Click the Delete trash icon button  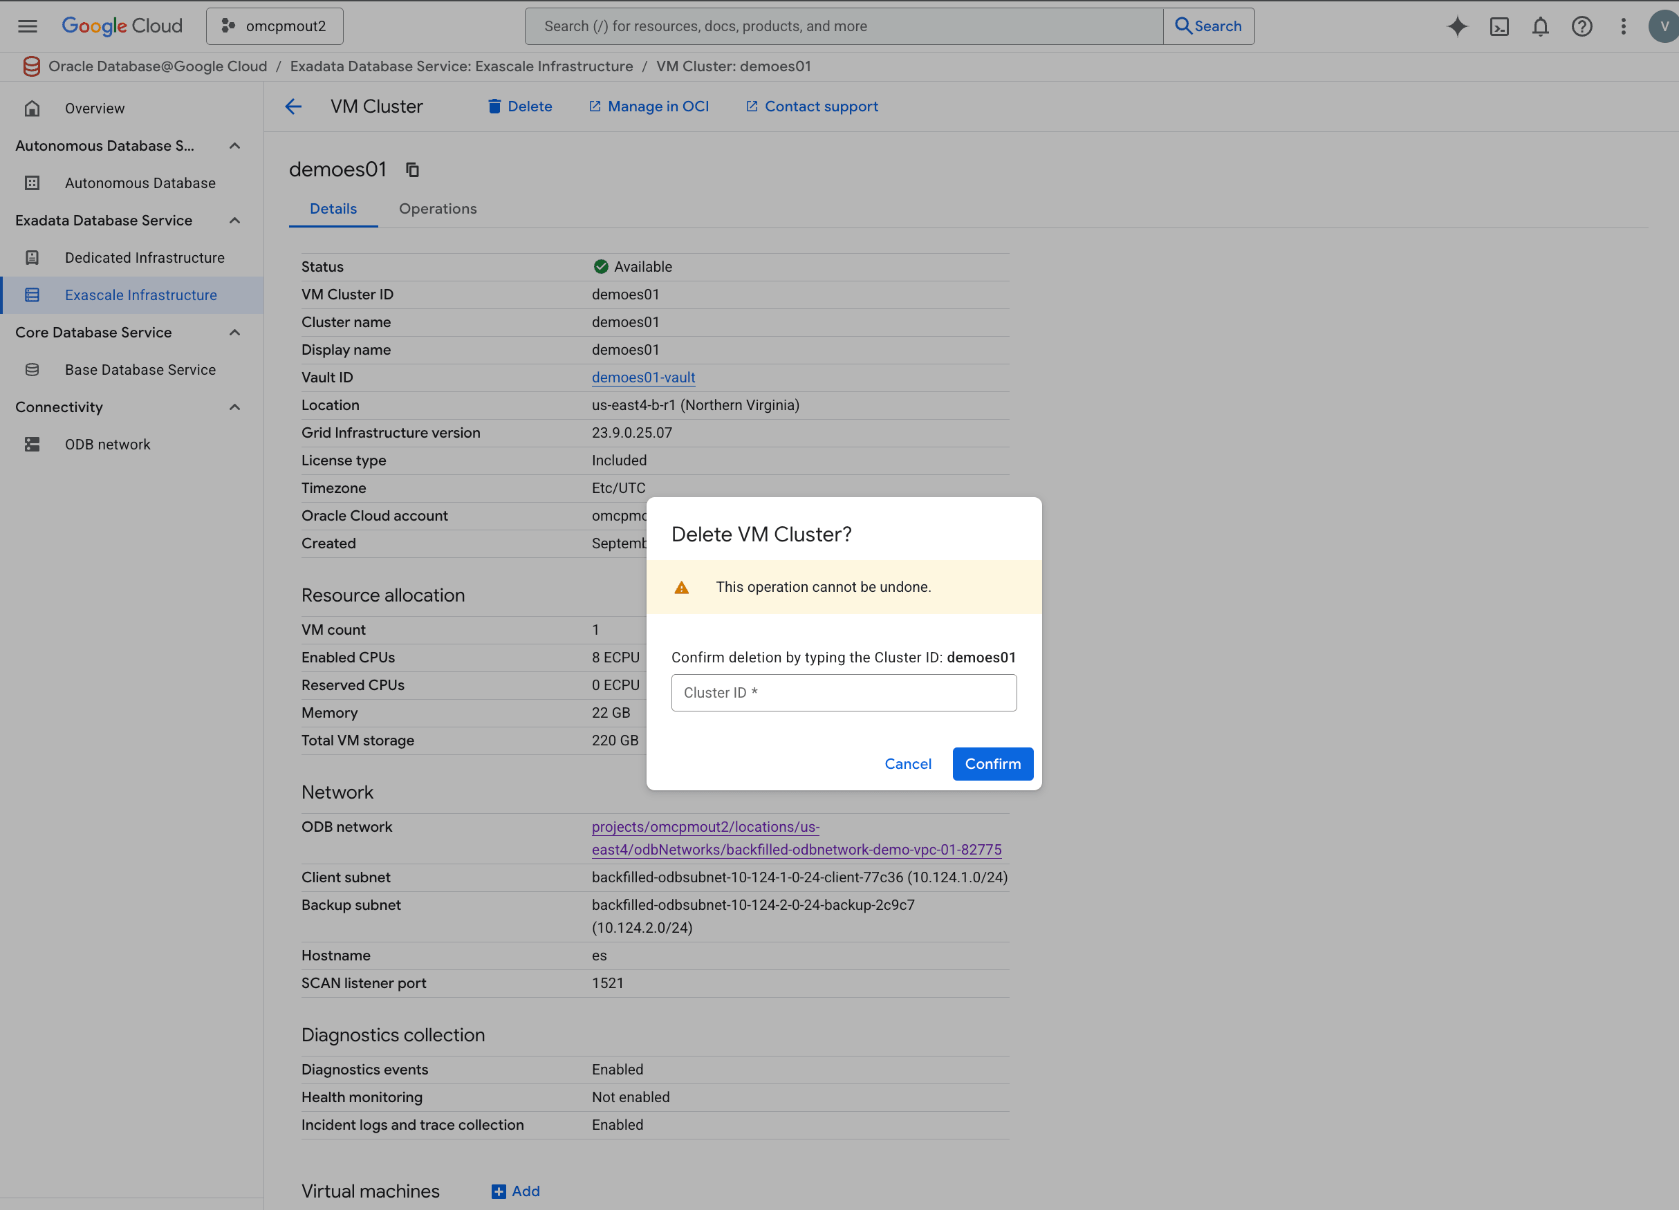520,106
